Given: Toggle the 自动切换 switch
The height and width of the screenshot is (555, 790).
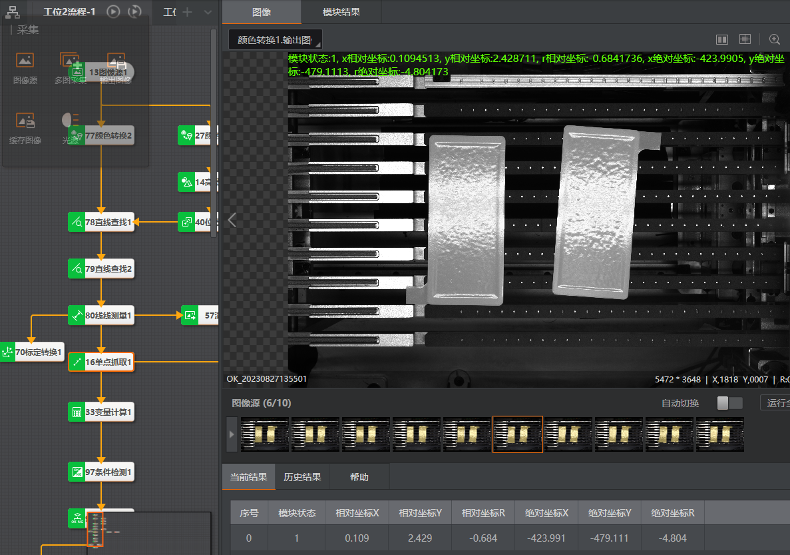Looking at the screenshot, I should pyautogui.click(x=730, y=402).
